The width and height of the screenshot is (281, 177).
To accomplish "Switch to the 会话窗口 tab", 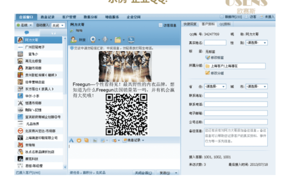I will coord(26,17).
